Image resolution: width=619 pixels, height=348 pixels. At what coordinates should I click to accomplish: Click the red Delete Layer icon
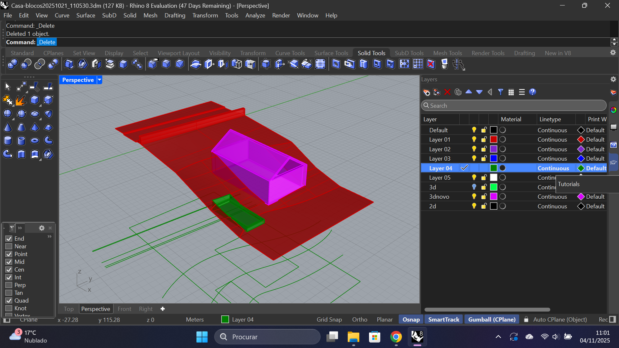pos(447,92)
